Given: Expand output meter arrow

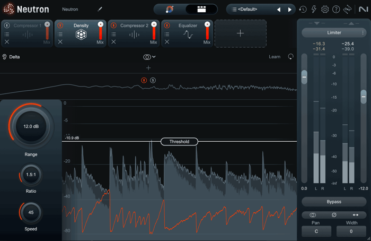Looking at the screenshot, I should (351, 23).
